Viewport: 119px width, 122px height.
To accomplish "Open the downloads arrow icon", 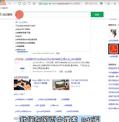I will click(115, 3).
